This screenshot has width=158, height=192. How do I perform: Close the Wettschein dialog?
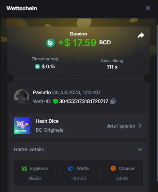148,8
